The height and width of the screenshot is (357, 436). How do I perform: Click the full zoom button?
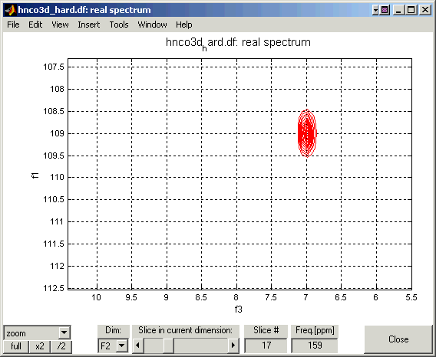16,346
